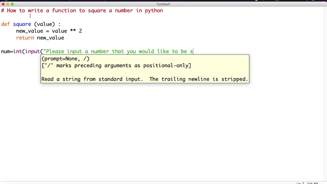327x184 pixels.
Task: Zoom the window using the green button
Action: click(12, 4)
